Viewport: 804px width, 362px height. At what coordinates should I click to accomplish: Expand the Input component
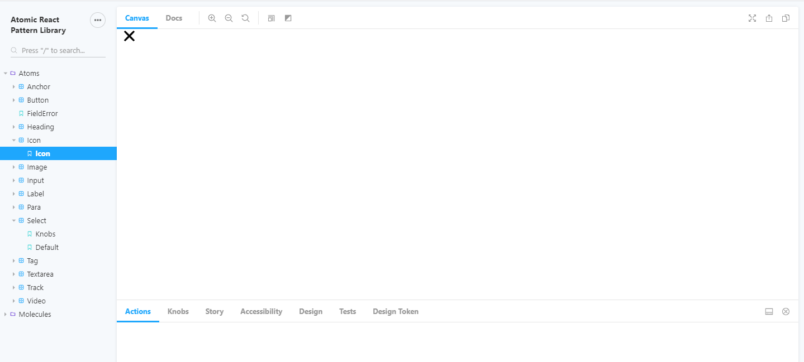tap(14, 180)
